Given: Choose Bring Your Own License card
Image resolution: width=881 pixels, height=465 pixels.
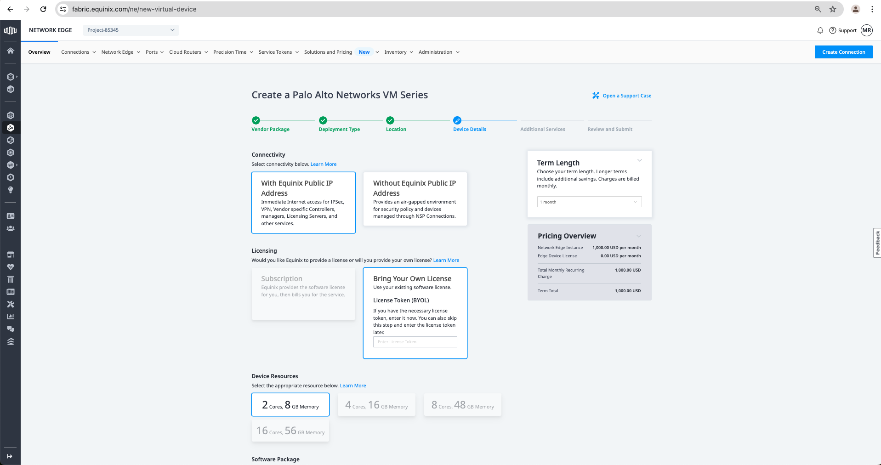Looking at the screenshot, I should [415, 313].
